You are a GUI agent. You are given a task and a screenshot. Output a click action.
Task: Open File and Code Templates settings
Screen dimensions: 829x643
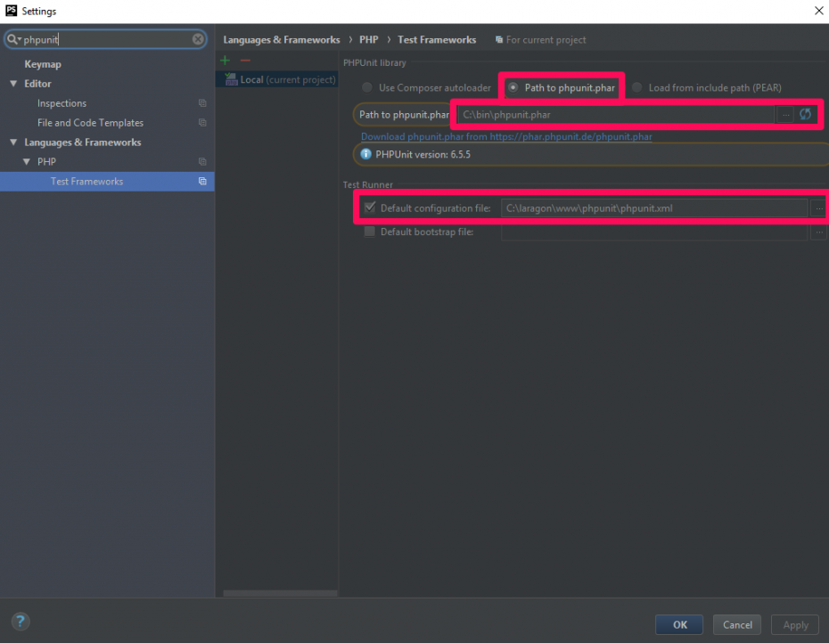click(90, 123)
